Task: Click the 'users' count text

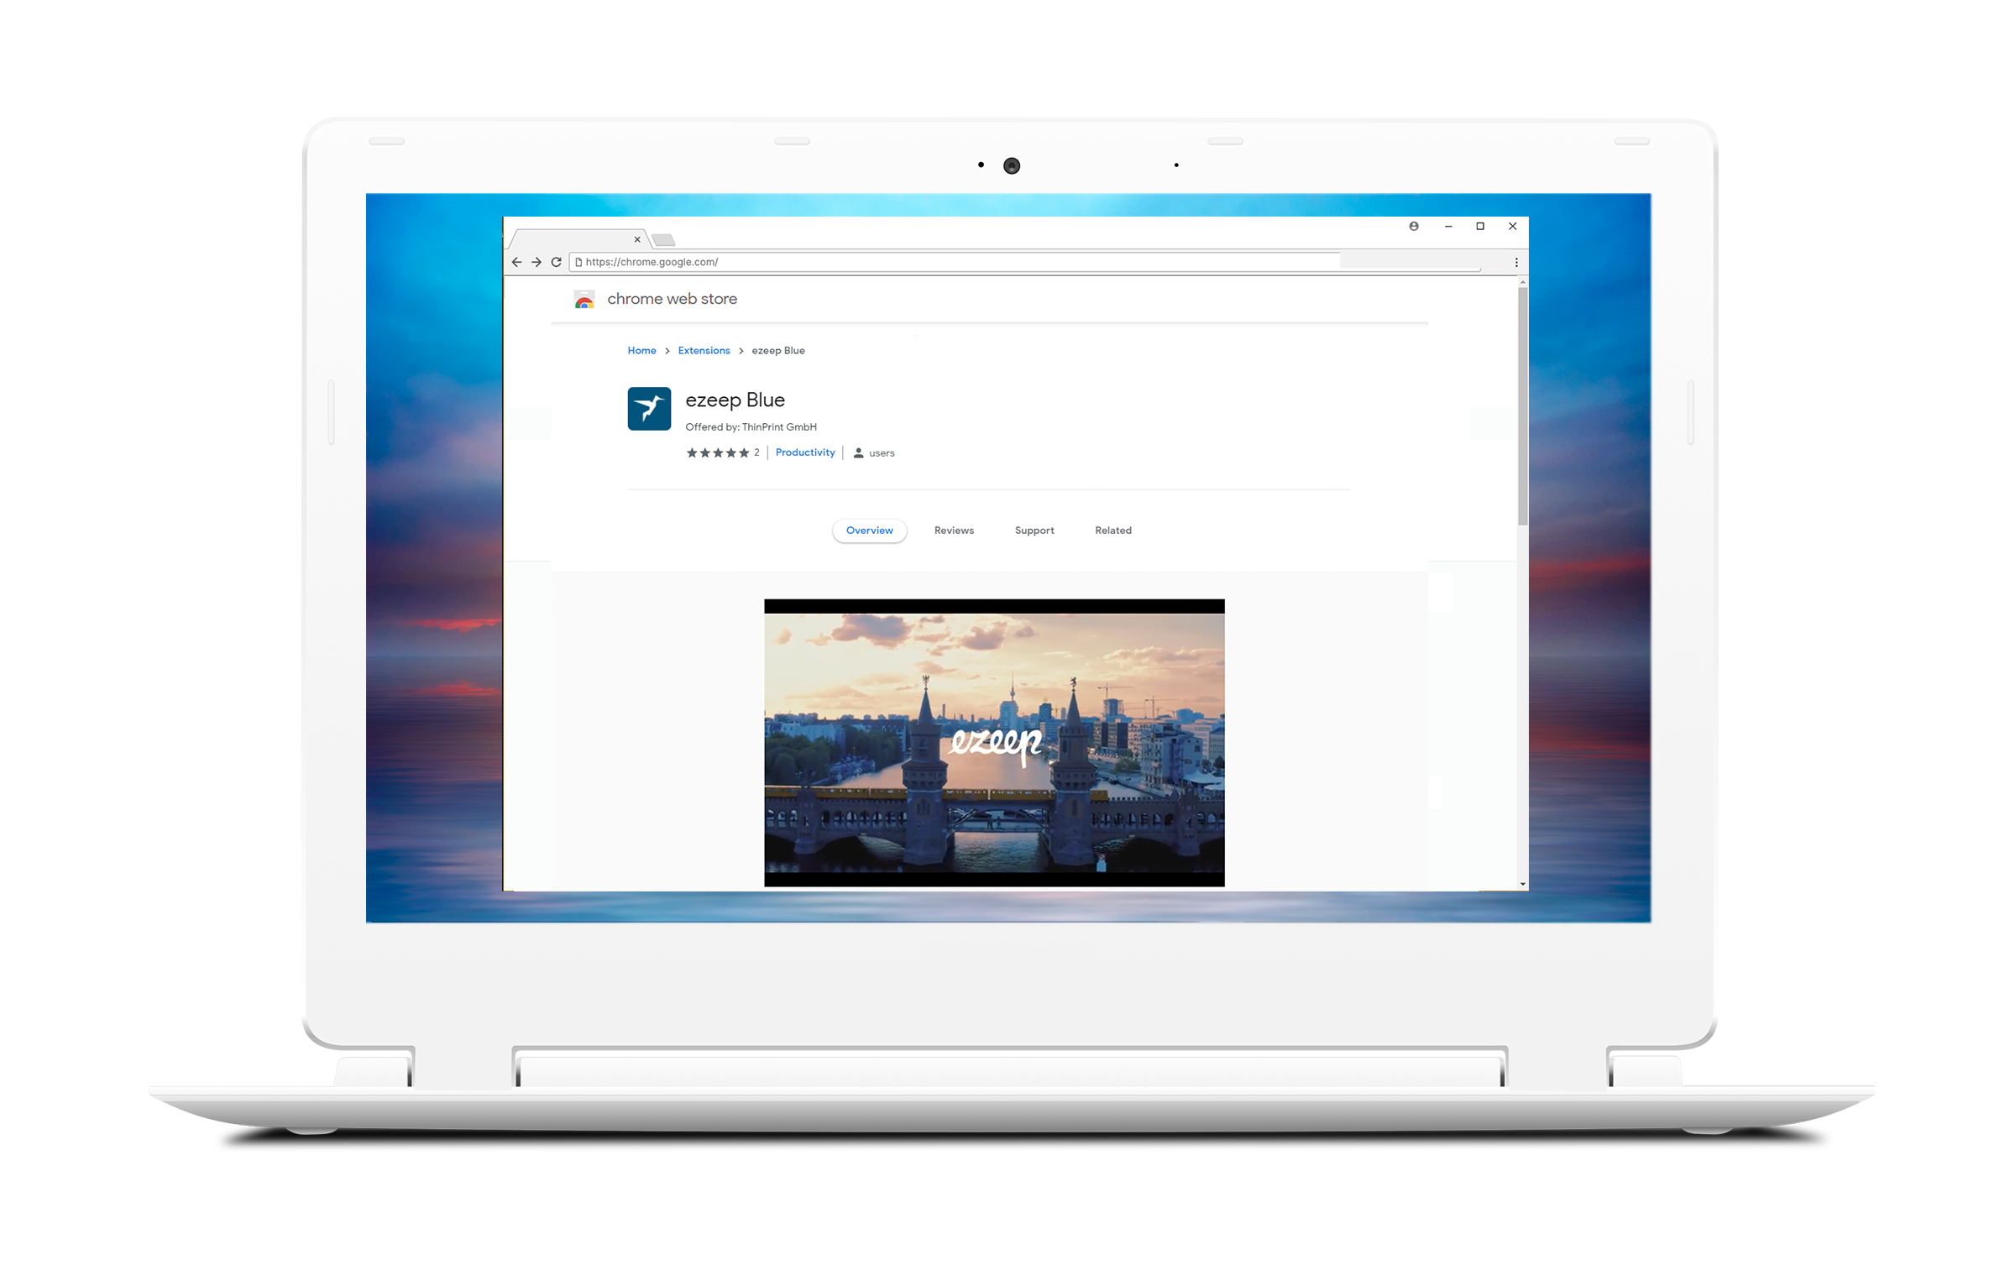Action: (882, 452)
